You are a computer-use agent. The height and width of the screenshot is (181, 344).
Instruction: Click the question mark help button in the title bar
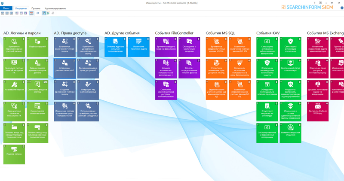315,3
